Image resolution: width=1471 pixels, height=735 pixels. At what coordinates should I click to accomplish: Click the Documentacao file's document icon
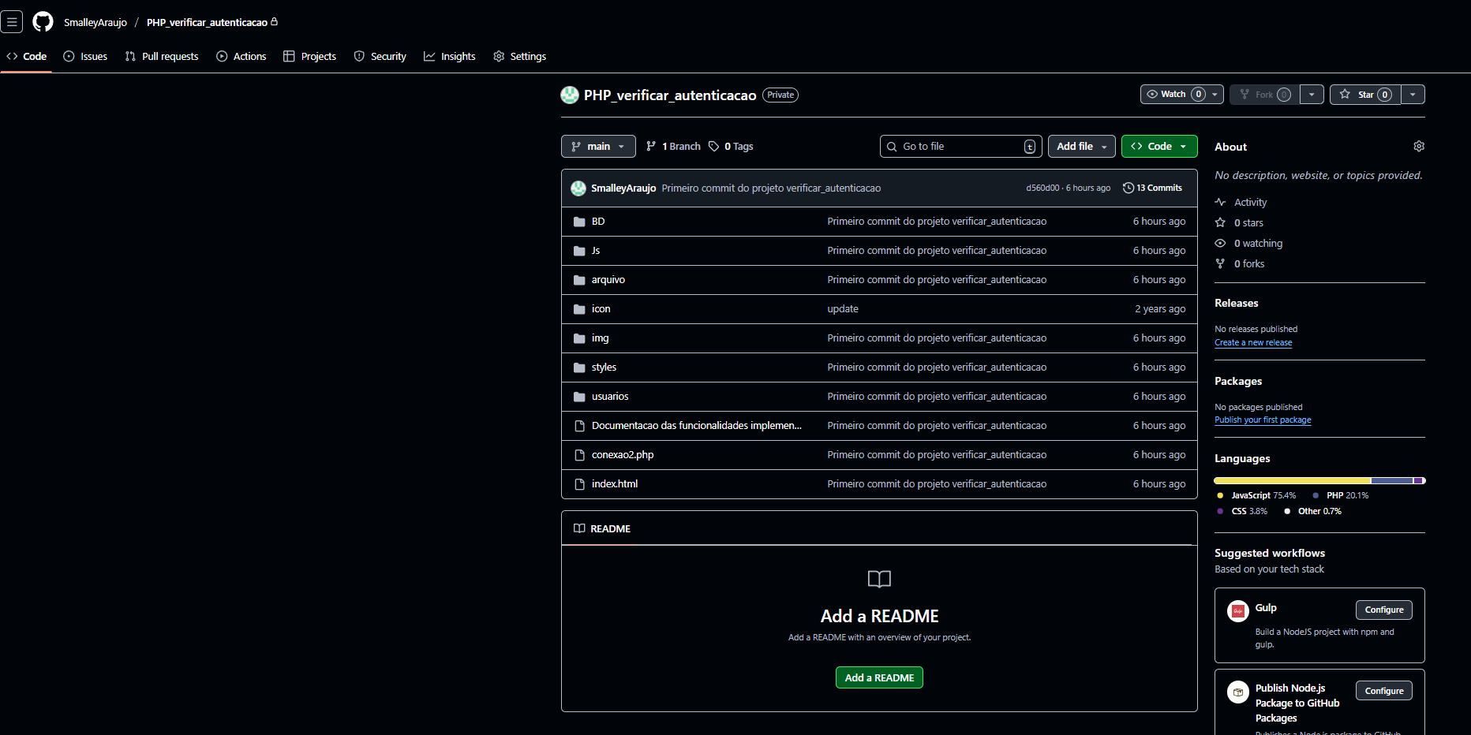click(579, 426)
